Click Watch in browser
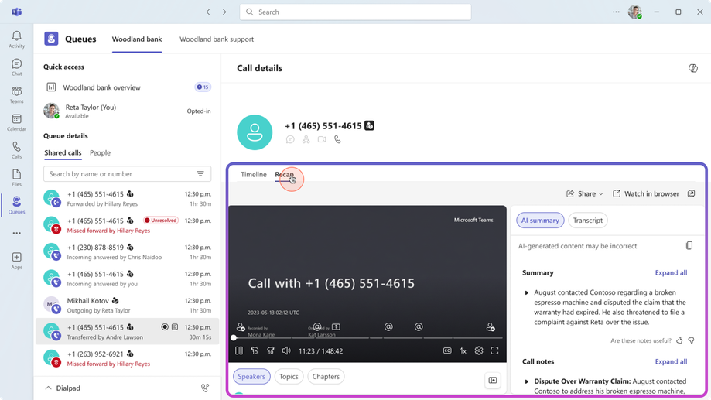711x400 pixels. tap(646, 193)
